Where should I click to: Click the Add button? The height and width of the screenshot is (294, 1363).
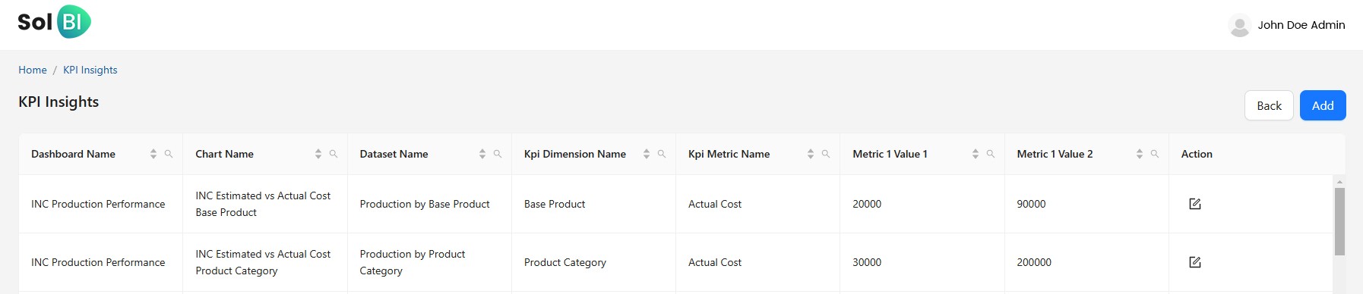click(x=1323, y=105)
